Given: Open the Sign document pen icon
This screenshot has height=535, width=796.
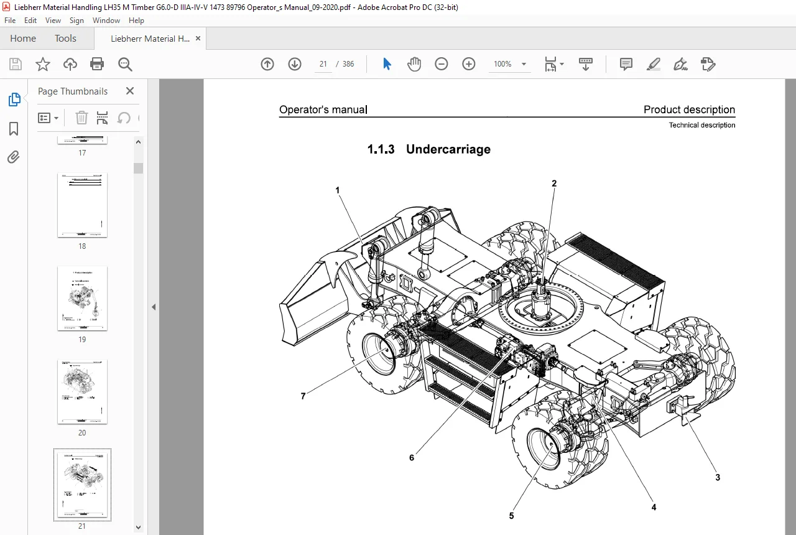Looking at the screenshot, I should 680,64.
